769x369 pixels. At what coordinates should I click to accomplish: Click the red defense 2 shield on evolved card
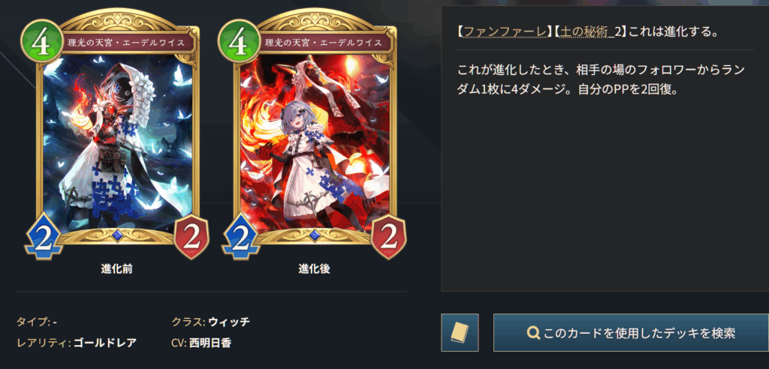point(390,237)
